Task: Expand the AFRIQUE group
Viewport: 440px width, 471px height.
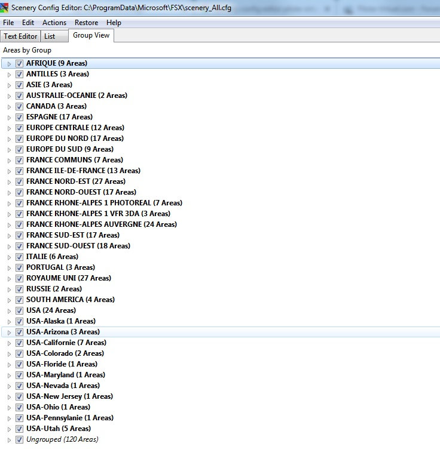Action: click(x=9, y=64)
